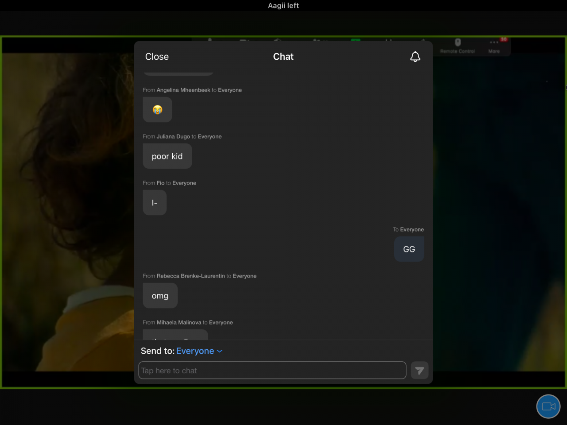Viewport: 567px width, 425px height.
Task: Tap sender name Fio
Action: pyautogui.click(x=160, y=183)
